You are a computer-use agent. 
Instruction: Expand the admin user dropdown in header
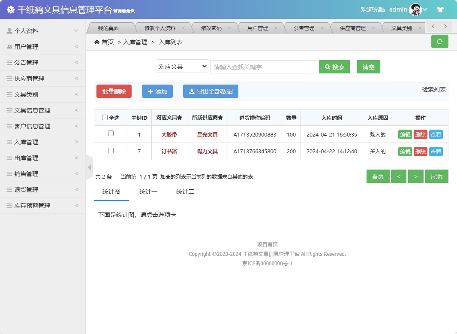(424, 9)
